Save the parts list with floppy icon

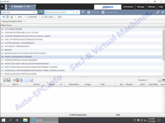click(9, 80)
